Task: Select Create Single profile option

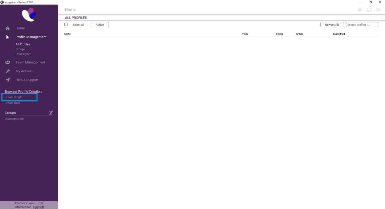Action: click(13, 97)
